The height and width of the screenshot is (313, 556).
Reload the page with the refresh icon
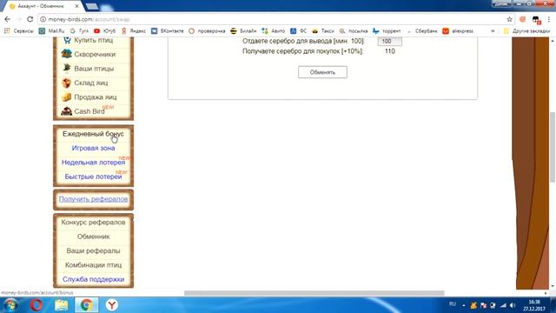tap(30, 19)
